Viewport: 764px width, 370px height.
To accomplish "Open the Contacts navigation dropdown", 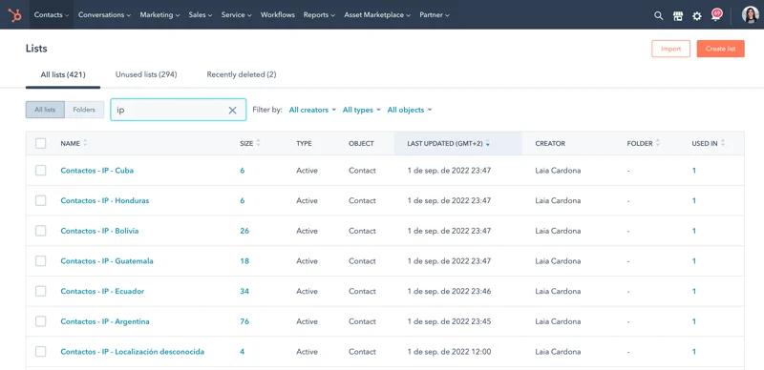I will (x=52, y=15).
